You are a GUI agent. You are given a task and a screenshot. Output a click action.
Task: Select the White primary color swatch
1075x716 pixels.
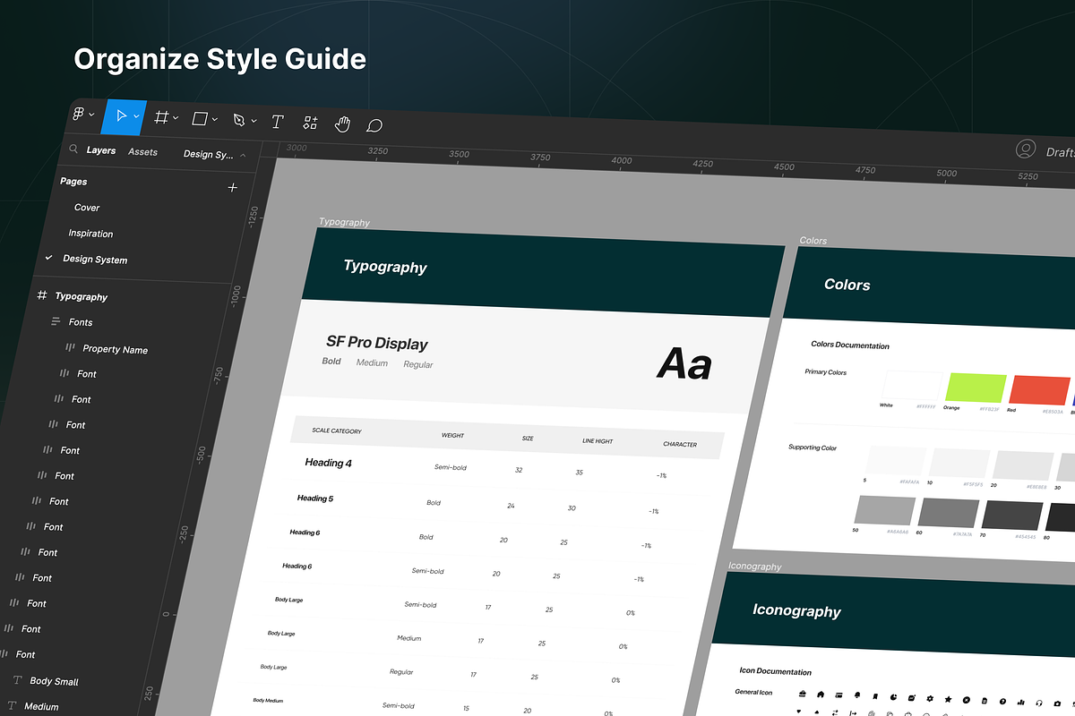912,386
